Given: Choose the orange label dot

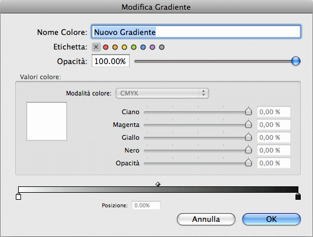Looking at the screenshot, I should tap(115, 47).
